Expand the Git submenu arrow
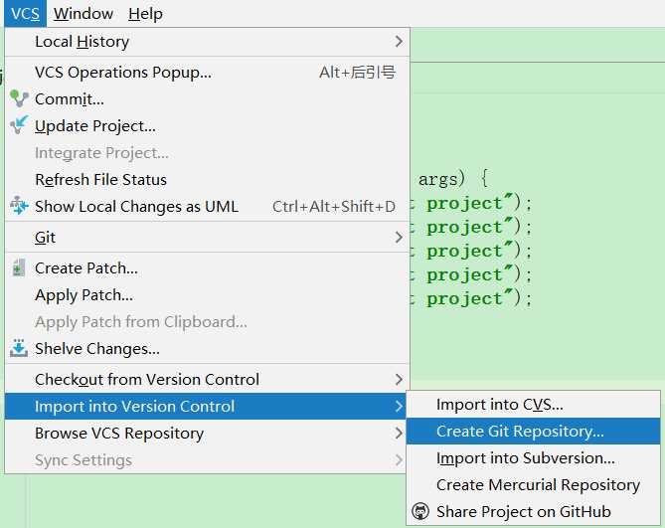The width and height of the screenshot is (665, 528). point(399,237)
